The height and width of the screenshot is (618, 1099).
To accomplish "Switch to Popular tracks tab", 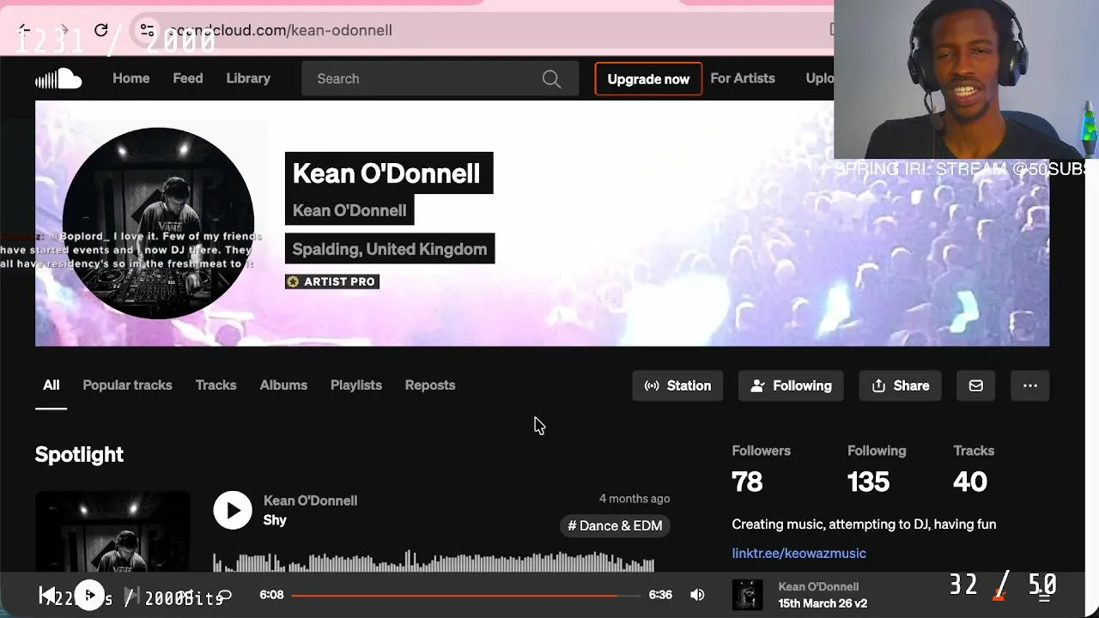I will pyautogui.click(x=127, y=385).
